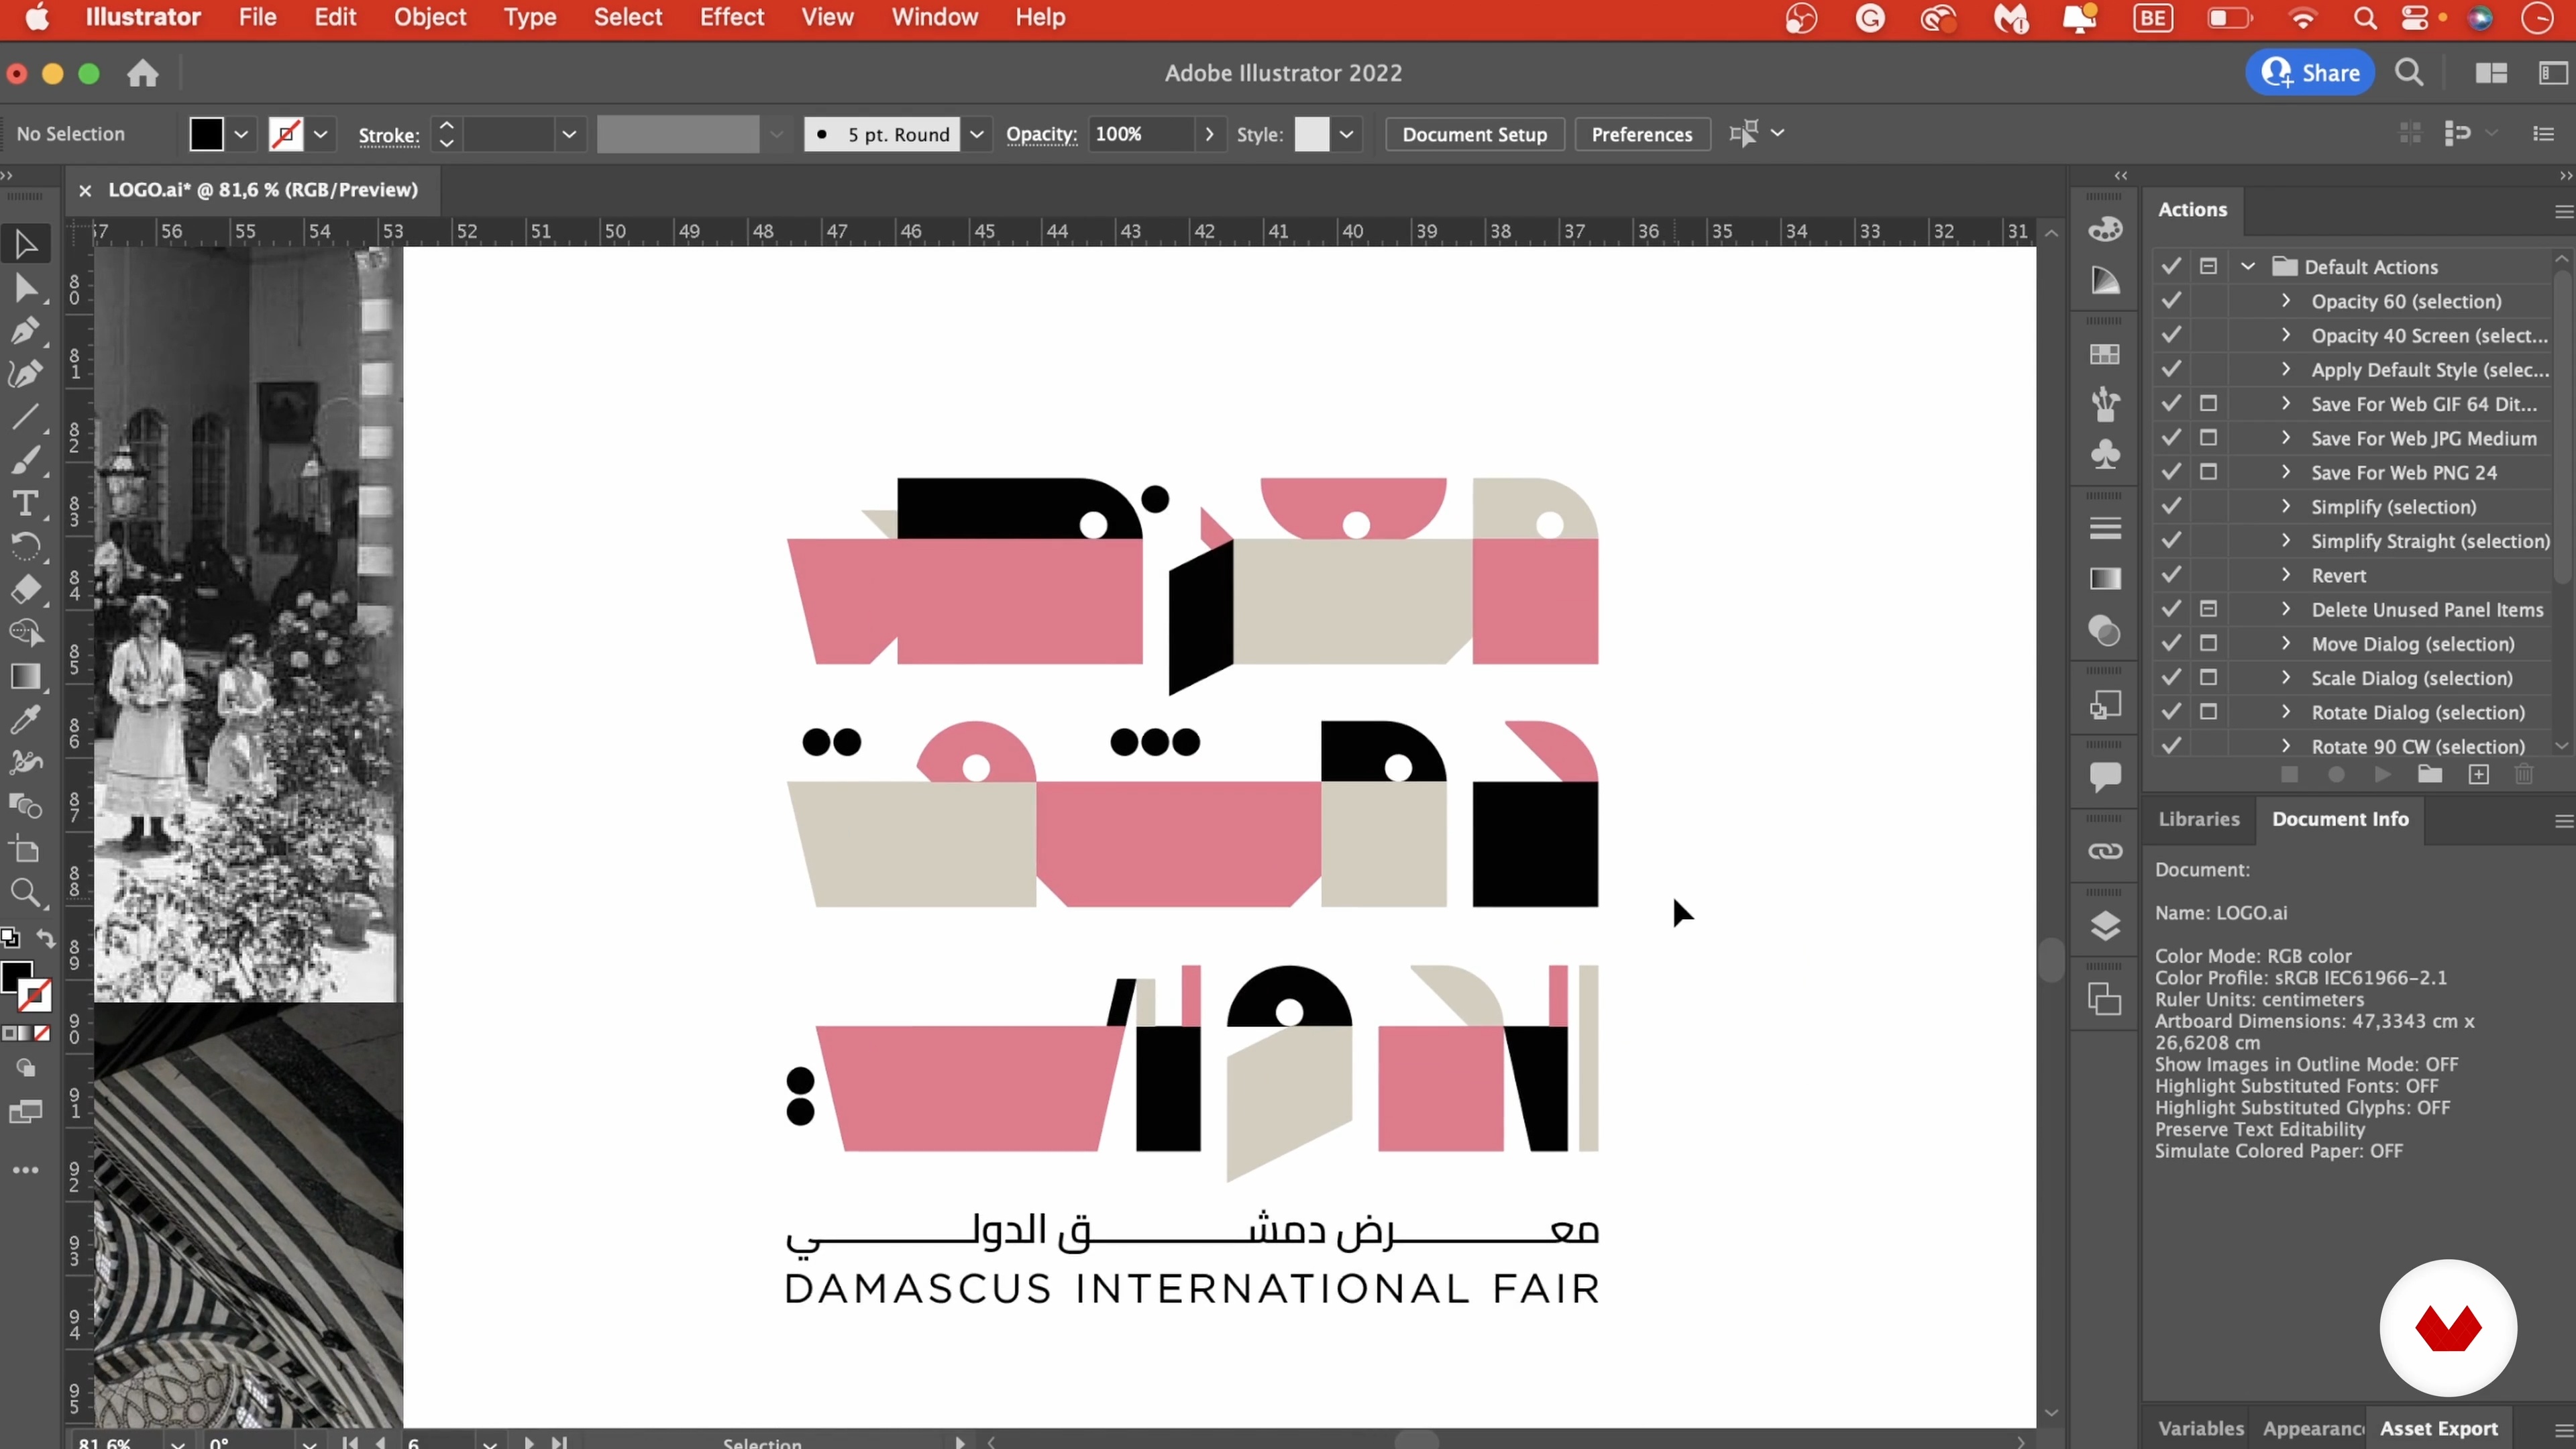Select the Rotate tool
Screen dimensions: 2576x1449
point(26,546)
